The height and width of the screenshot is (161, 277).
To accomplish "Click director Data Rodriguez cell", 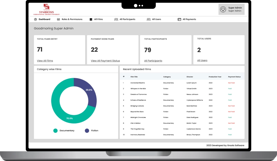I will coord(192,118).
